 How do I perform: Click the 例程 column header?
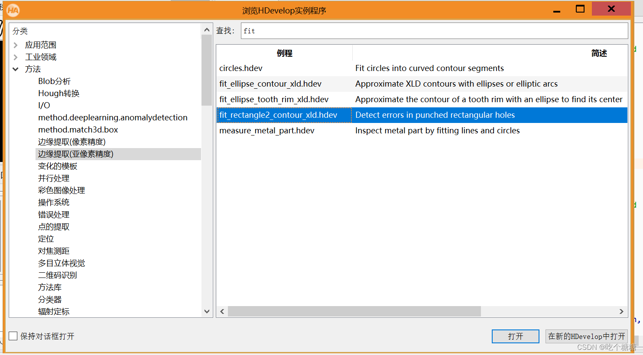284,53
